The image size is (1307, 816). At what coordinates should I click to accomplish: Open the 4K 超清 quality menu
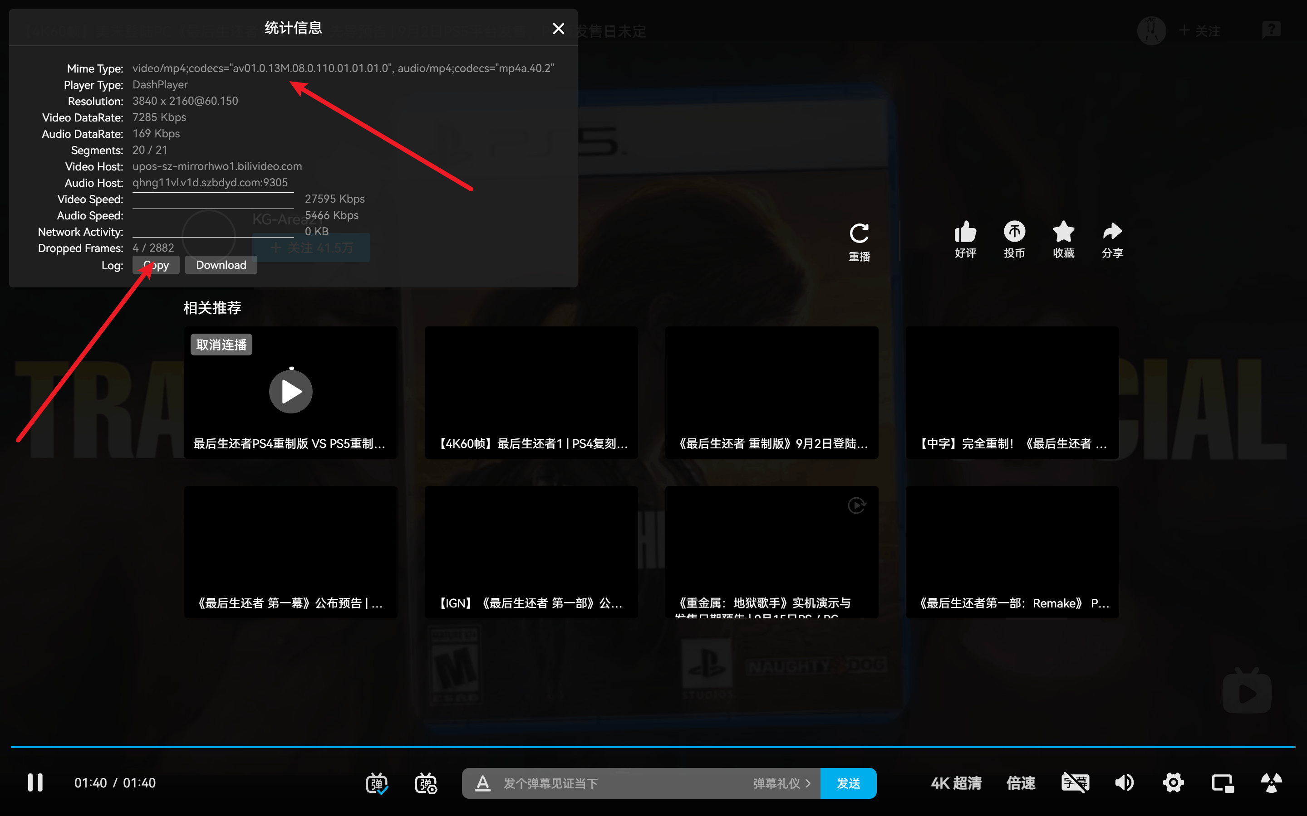coord(956,783)
